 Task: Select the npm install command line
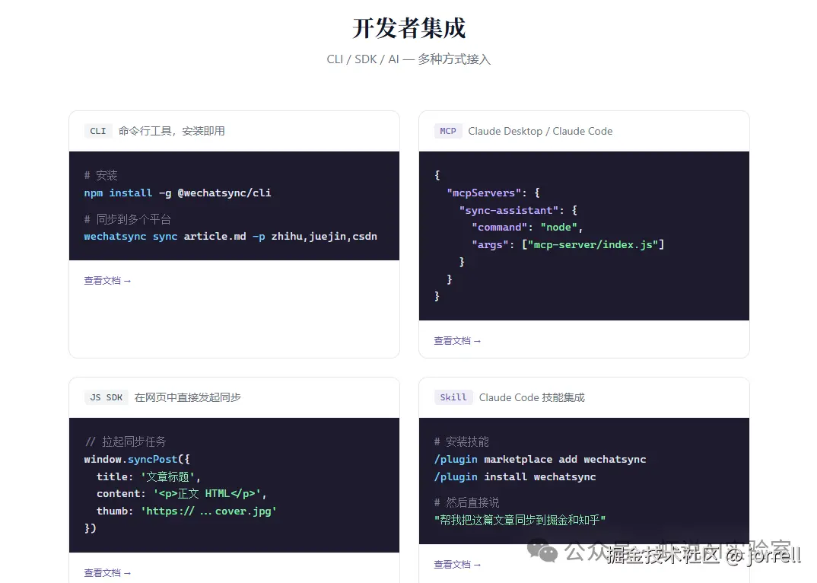tap(177, 193)
